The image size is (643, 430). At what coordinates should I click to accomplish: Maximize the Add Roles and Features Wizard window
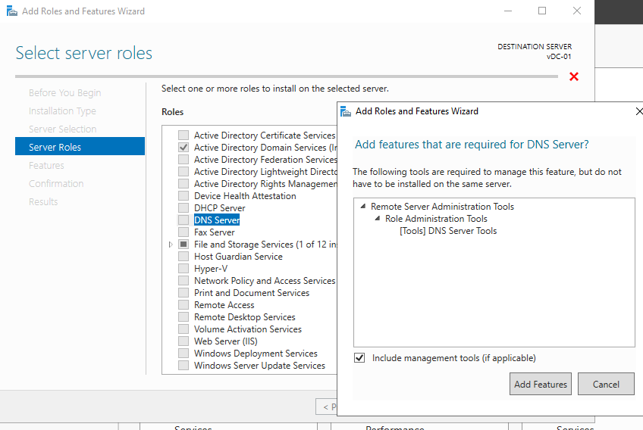[542, 11]
